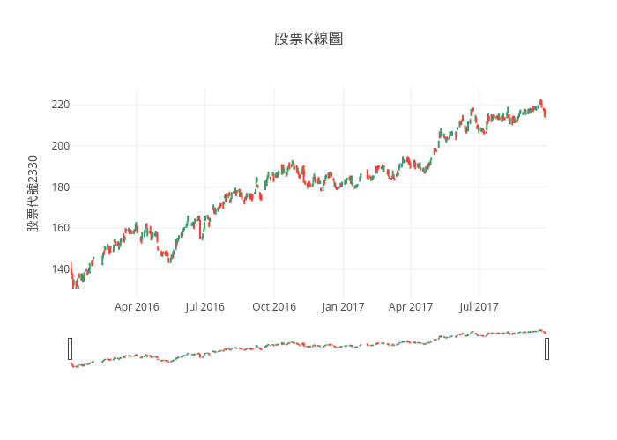Select the Jan 2017 x-axis label
617x440 pixels.
tap(343, 307)
